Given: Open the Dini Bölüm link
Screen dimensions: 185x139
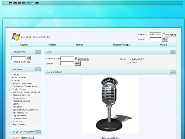Looking at the screenshot, I should point(17,107).
